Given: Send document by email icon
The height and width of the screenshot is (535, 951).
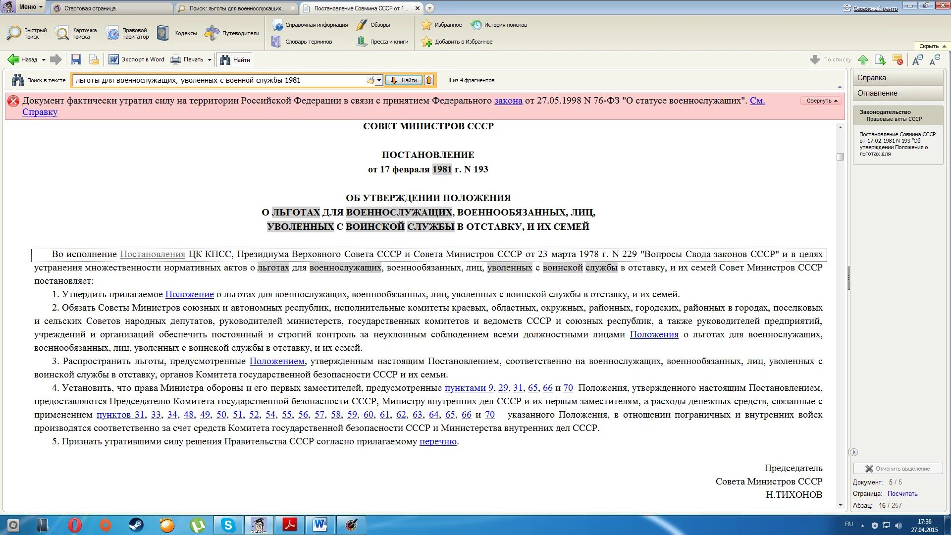Looking at the screenshot, I should (x=94, y=59).
